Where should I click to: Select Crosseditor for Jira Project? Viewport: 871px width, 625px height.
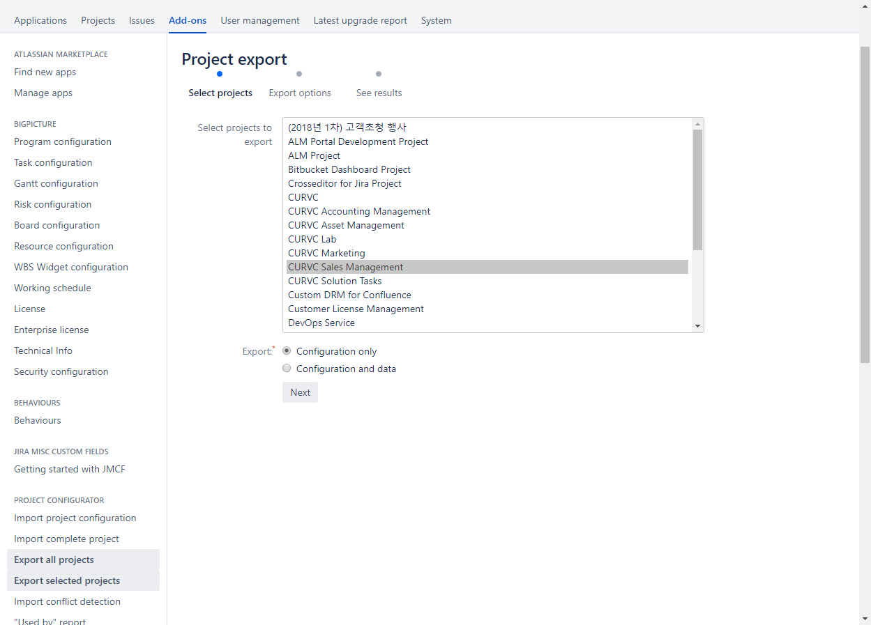tap(487, 183)
